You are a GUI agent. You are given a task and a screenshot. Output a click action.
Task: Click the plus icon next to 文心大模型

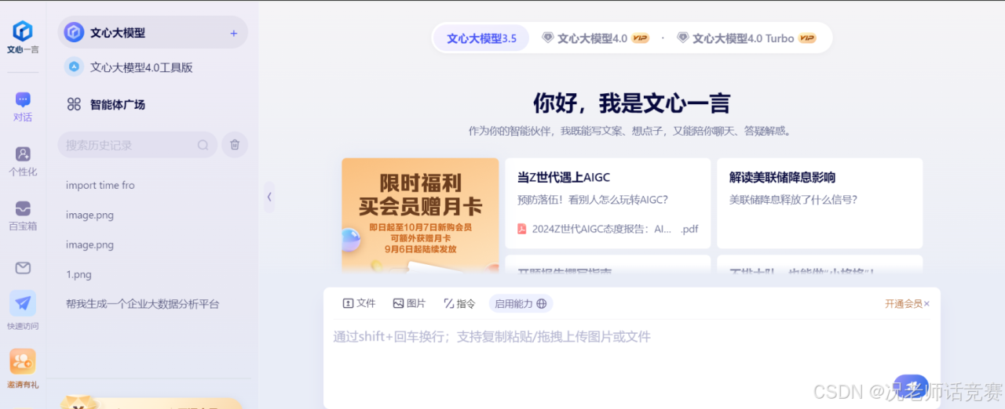point(233,33)
